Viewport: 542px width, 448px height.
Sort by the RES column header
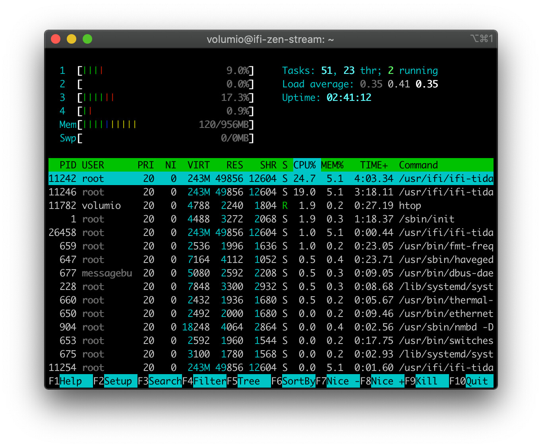(x=235, y=165)
